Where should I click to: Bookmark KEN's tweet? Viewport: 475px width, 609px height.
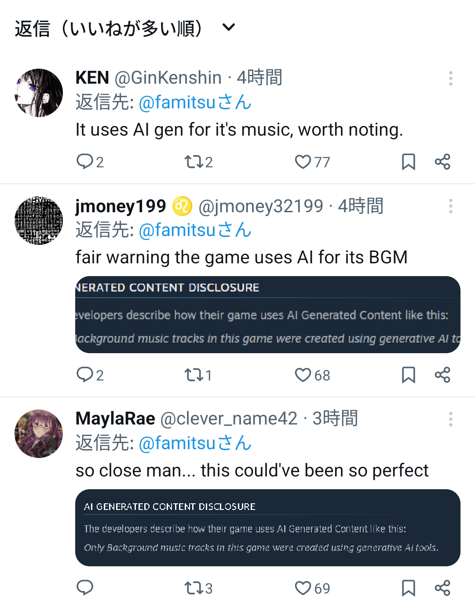[408, 162]
